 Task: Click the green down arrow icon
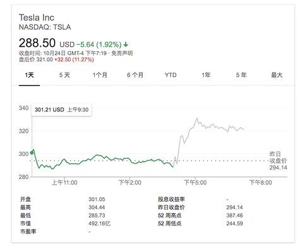[x=126, y=44]
